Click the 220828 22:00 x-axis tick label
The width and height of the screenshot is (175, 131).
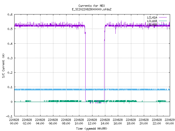click(x=157, y=122)
